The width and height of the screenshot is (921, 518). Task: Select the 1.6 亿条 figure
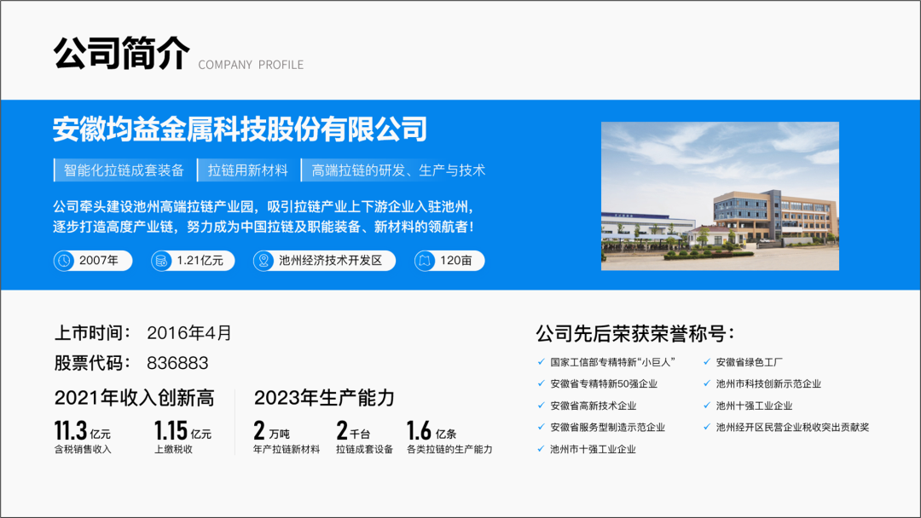432,430
